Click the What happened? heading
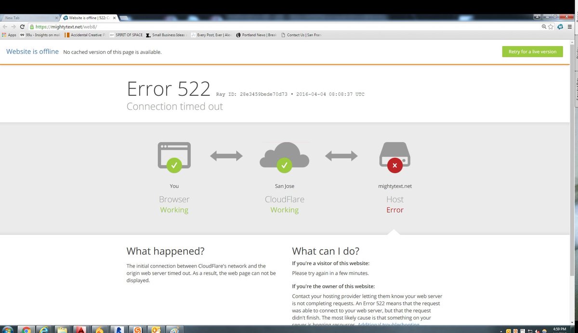Viewport: 578px width, 333px height. [x=165, y=251]
